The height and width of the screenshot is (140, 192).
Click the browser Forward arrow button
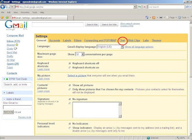[x=8, y=7]
